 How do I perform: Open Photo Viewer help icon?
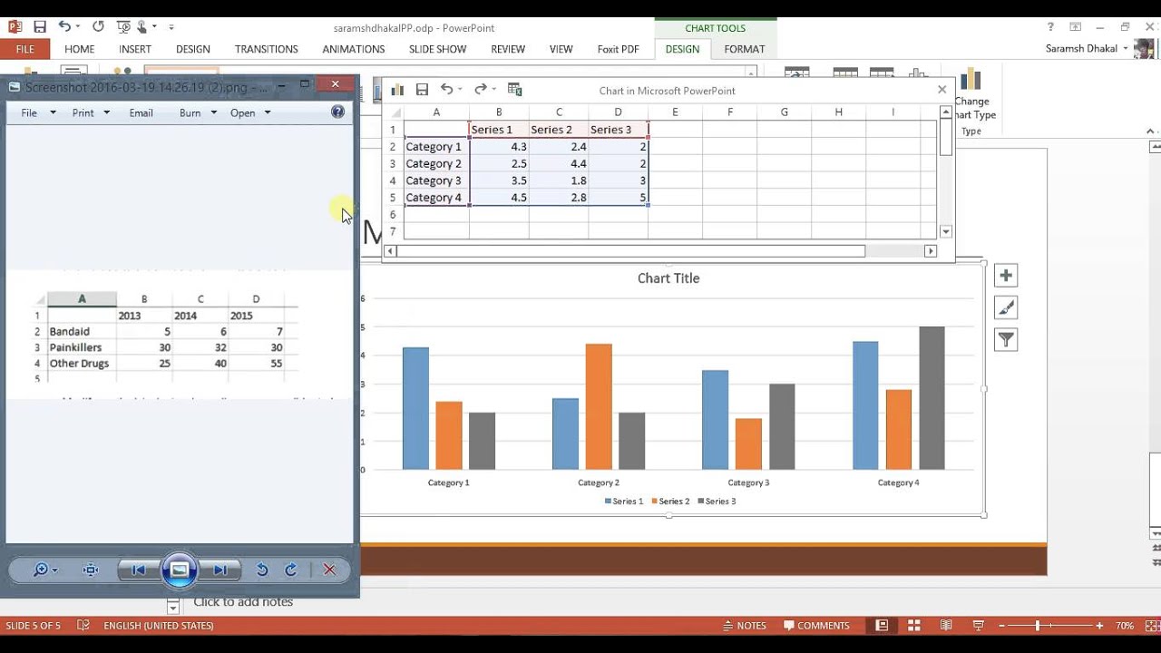[x=337, y=112]
